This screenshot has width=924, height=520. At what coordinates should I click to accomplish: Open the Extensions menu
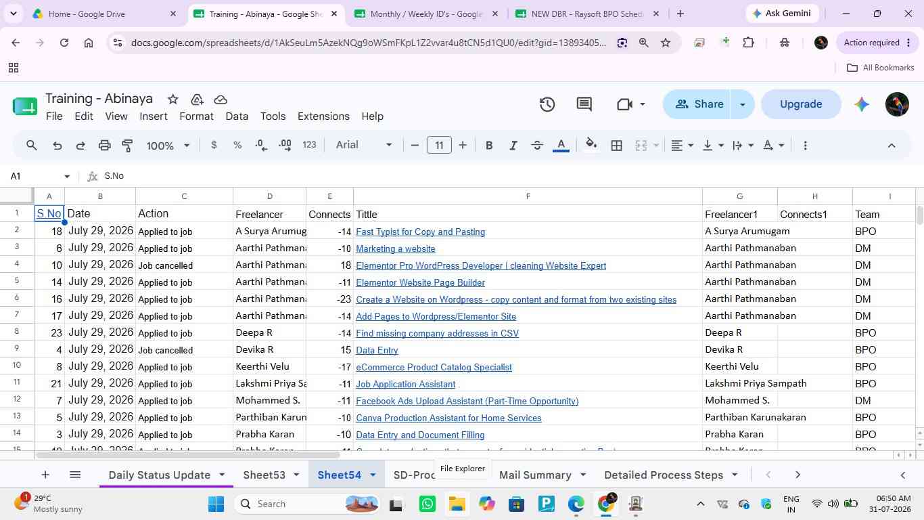click(x=323, y=116)
